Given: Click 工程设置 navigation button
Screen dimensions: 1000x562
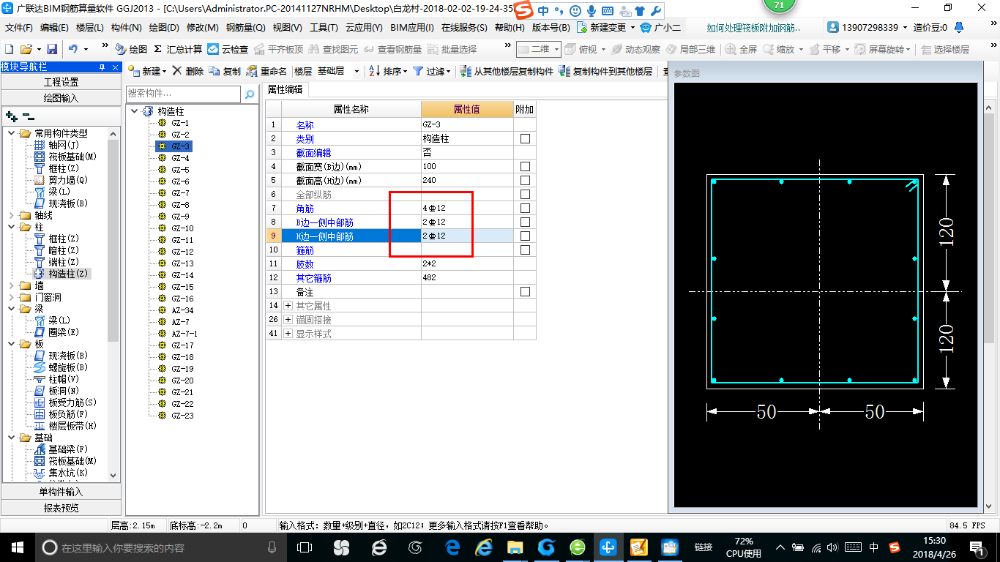Looking at the screenshot, I should pyautogui.click(x=61, y=82).
